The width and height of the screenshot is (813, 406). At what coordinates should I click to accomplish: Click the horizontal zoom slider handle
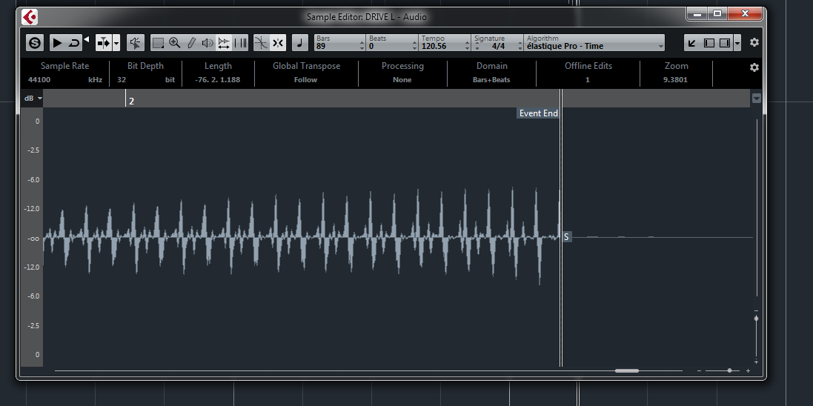(x=729, y=370)
